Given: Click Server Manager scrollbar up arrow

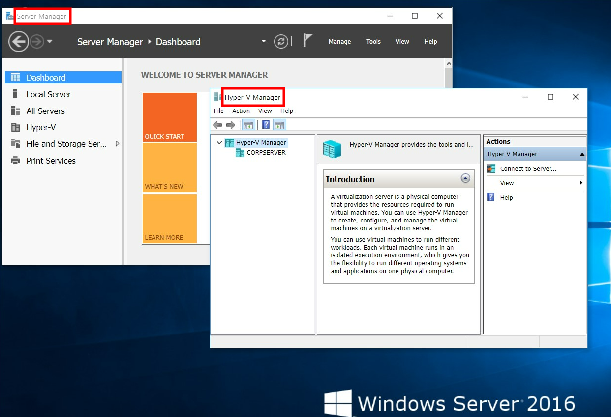Looking at the screenshot, I should [448, 63].
